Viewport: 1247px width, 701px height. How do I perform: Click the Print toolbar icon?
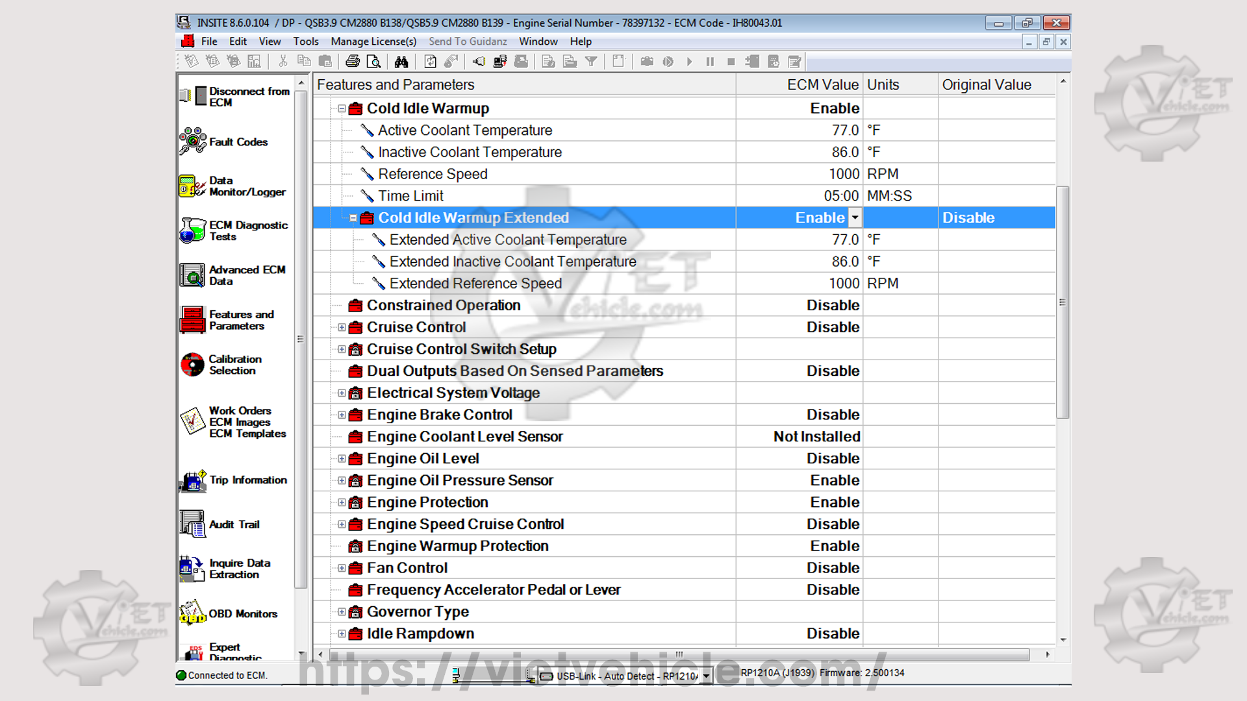tap(353, 62)
